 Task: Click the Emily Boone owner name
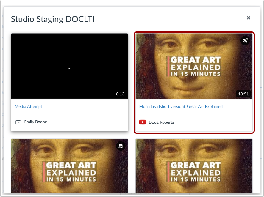tap(35, 122)
